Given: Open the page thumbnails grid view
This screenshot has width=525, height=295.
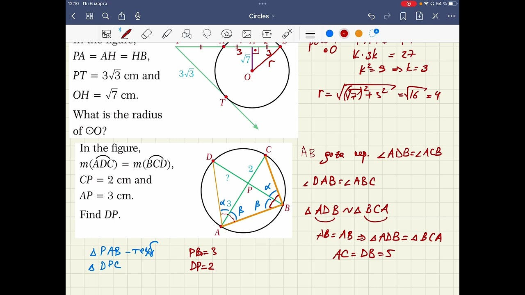Looking at the screenshot, I should click(x=89, y=16).
